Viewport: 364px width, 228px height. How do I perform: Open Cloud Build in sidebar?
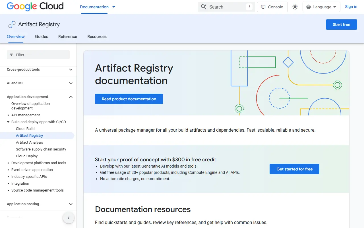(x=25, y=129)
